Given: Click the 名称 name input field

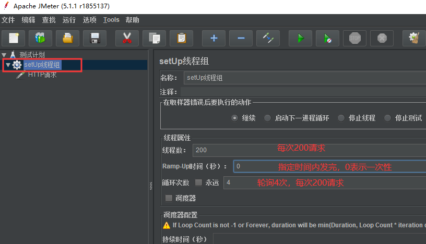Looking at the screenshot, I should [x=305, y=78].
